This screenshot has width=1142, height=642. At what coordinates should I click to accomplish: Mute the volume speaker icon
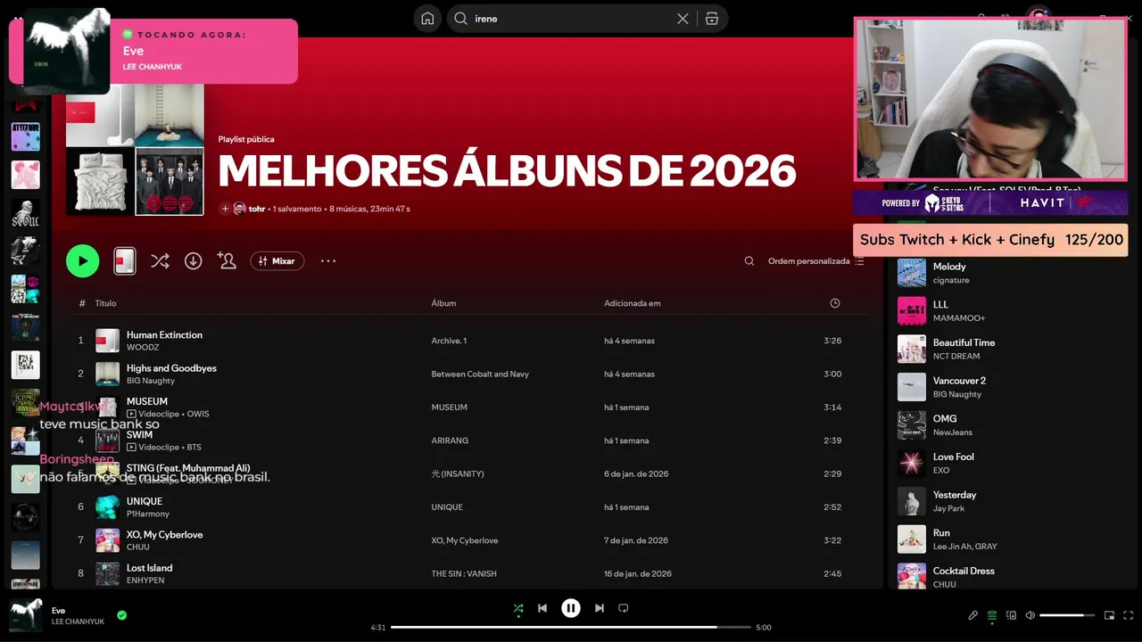point(1030,615)
